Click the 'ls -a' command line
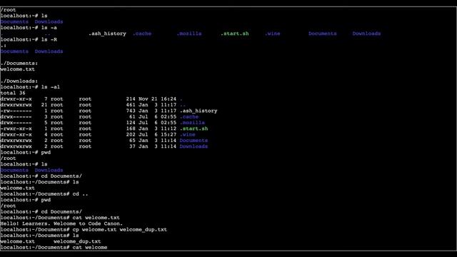 click(29, 28)
